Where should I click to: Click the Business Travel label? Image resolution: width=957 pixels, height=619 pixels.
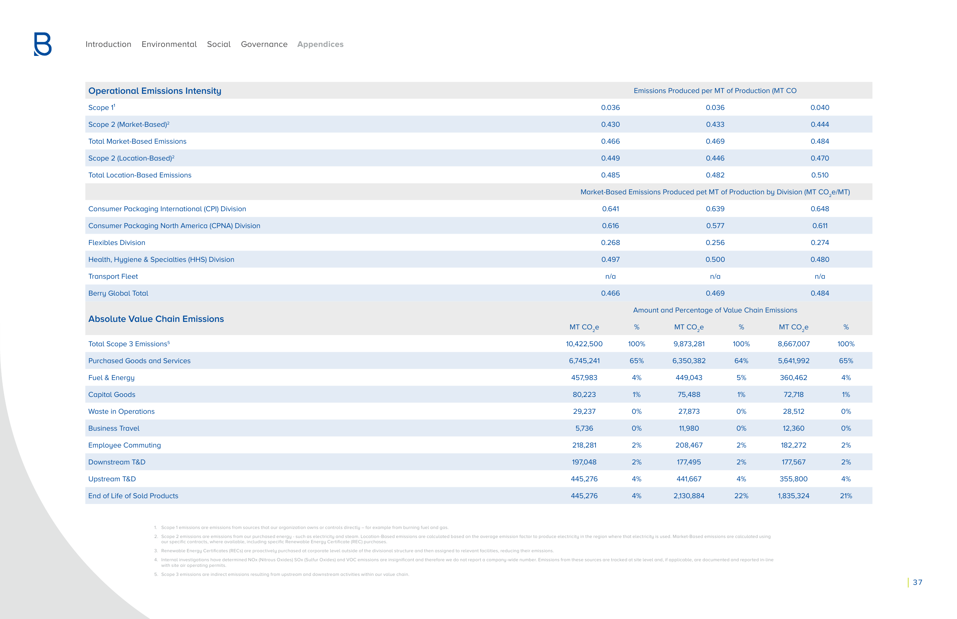coord(114,428)
